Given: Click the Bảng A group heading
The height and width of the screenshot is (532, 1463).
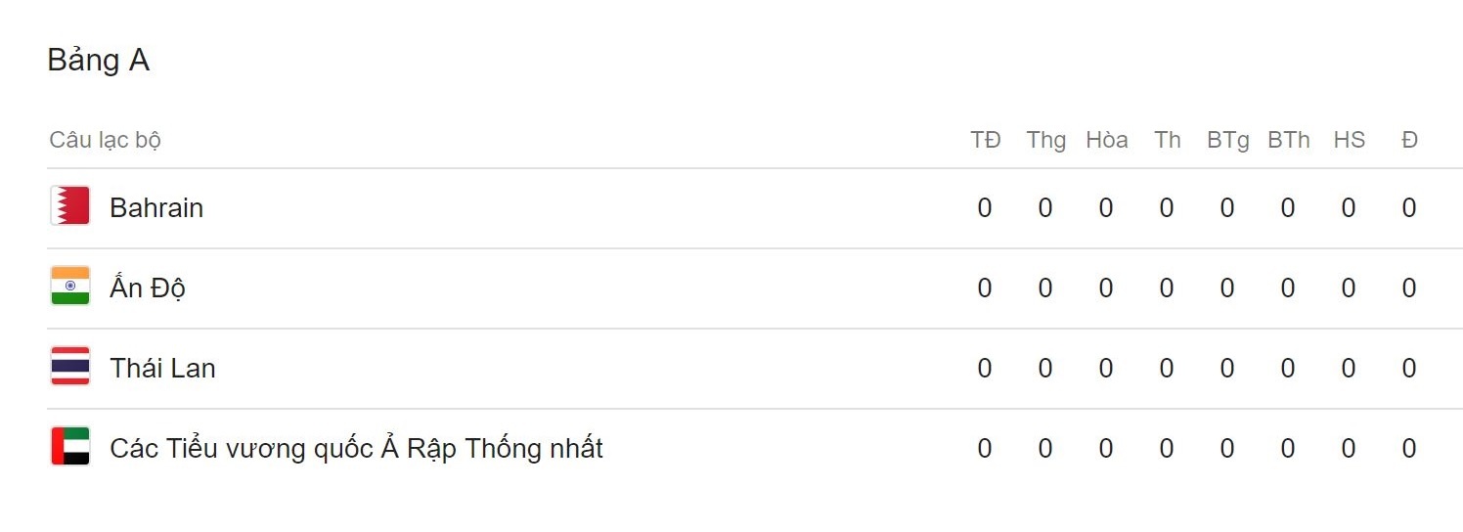Looking at the screenshot, I should (98, 61).
